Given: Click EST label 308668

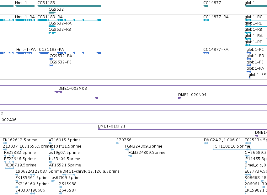Looking at the screenshot, I should (x=252, y=178).
